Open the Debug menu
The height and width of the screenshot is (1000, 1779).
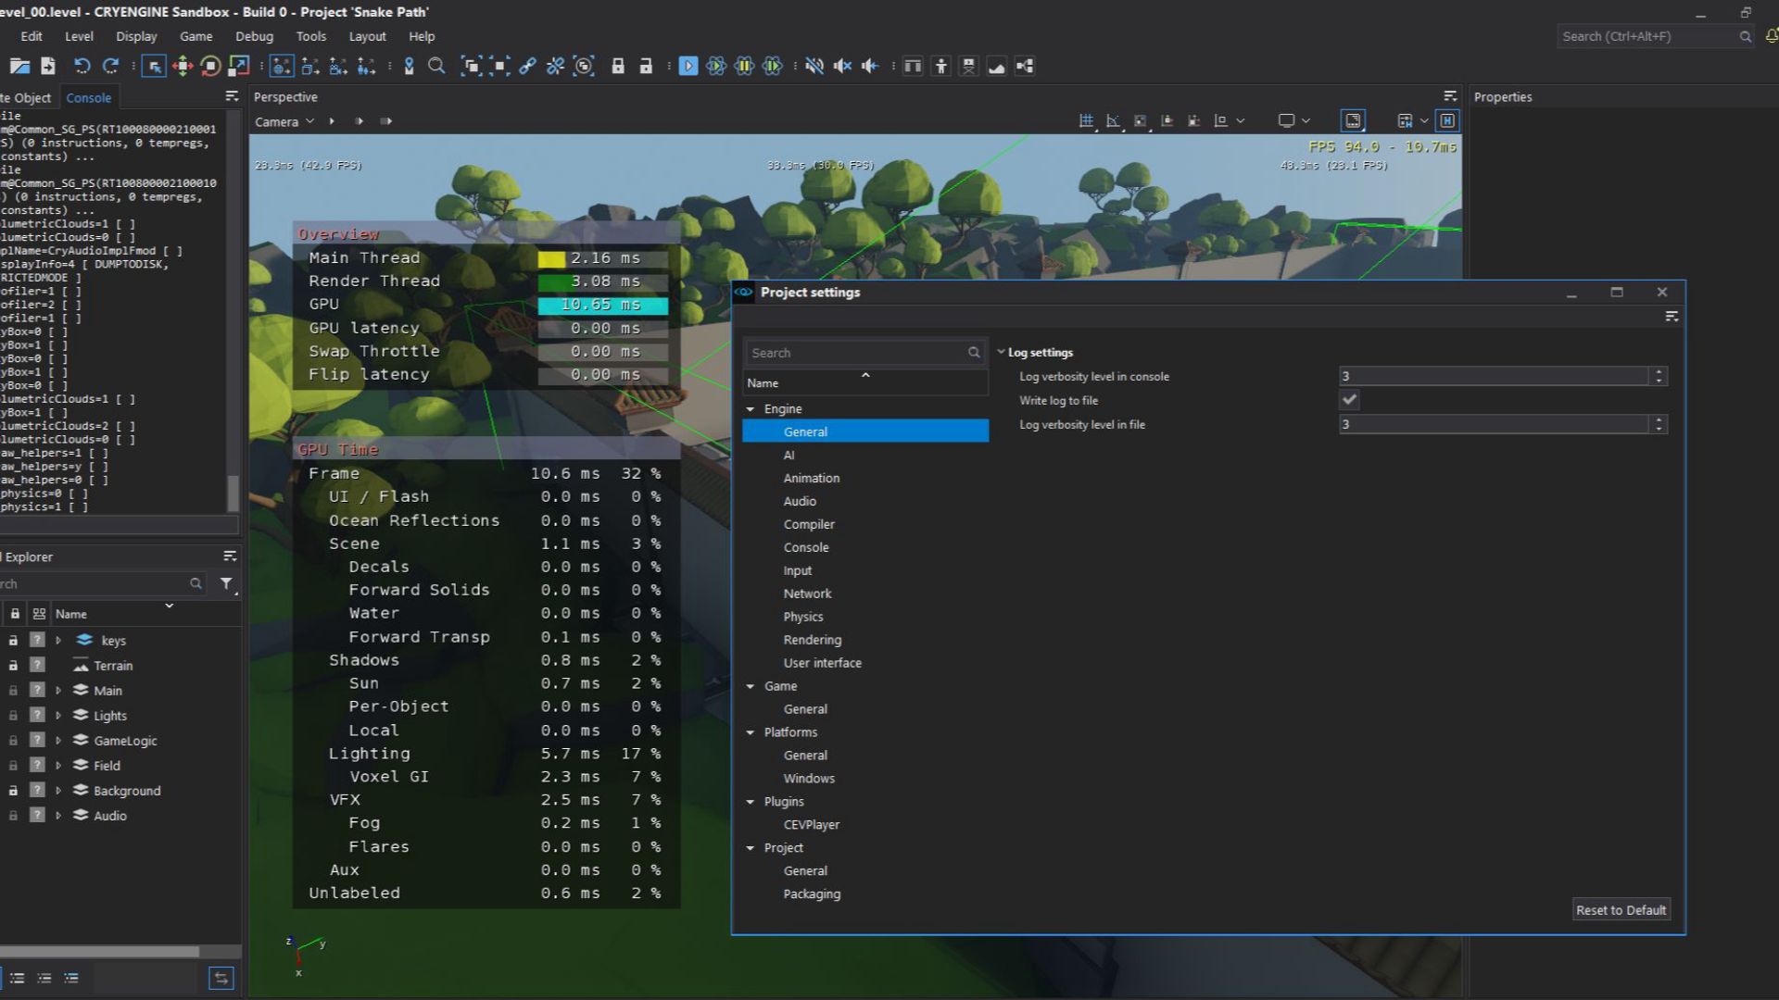pos(254,36)
